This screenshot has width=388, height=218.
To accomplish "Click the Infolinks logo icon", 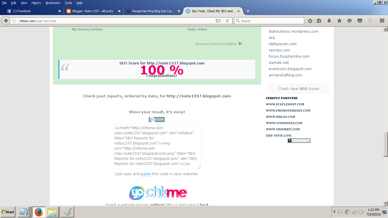I will pos(240,43).
